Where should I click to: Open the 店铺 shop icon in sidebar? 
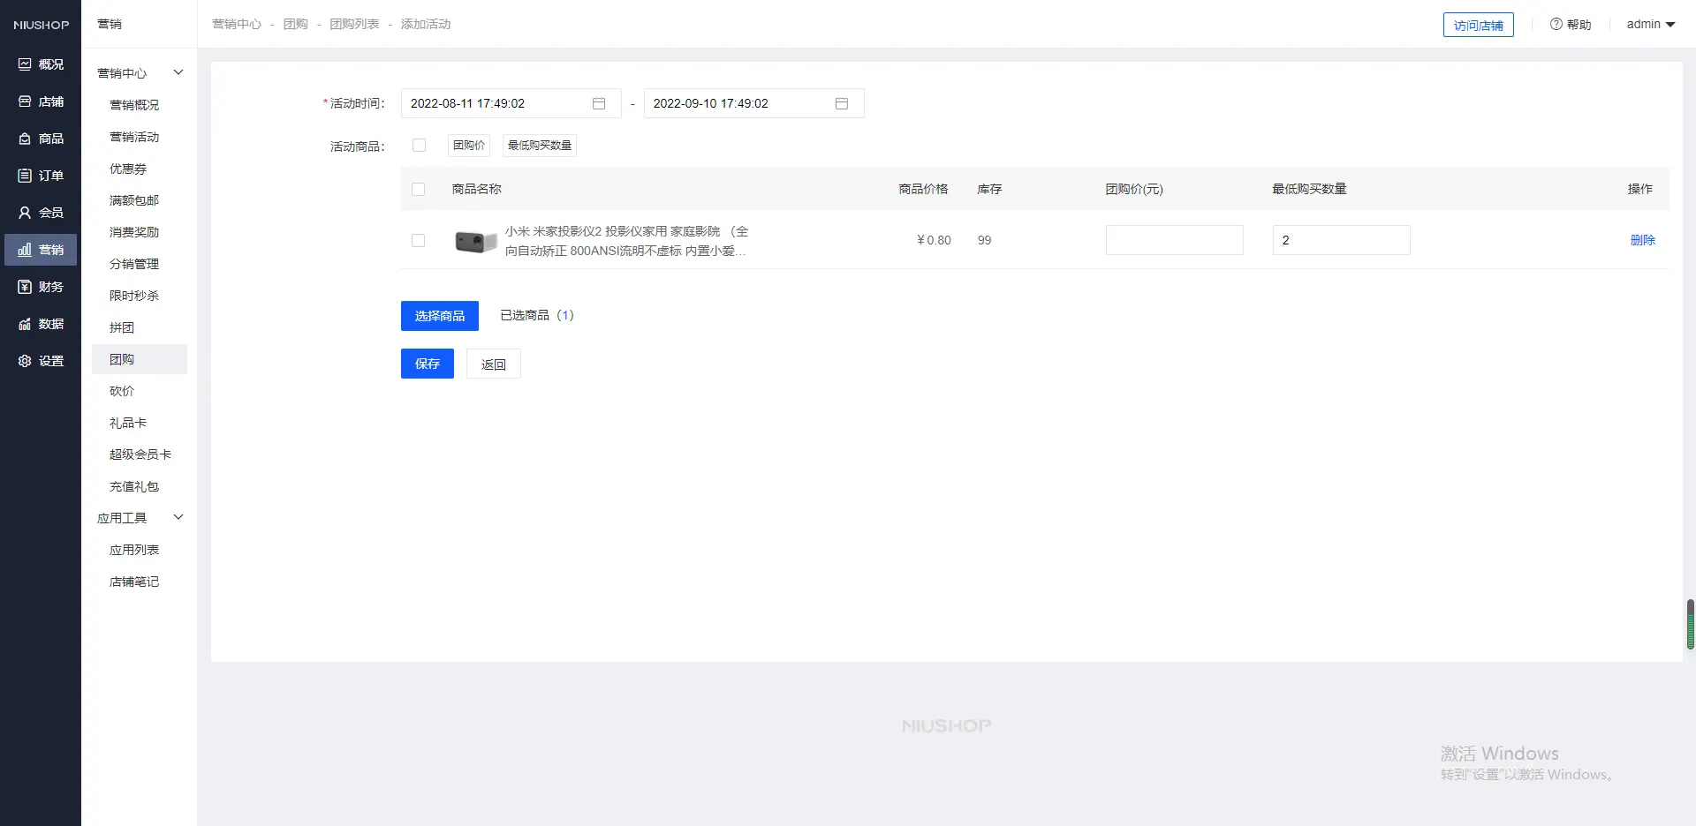point(25,101)
